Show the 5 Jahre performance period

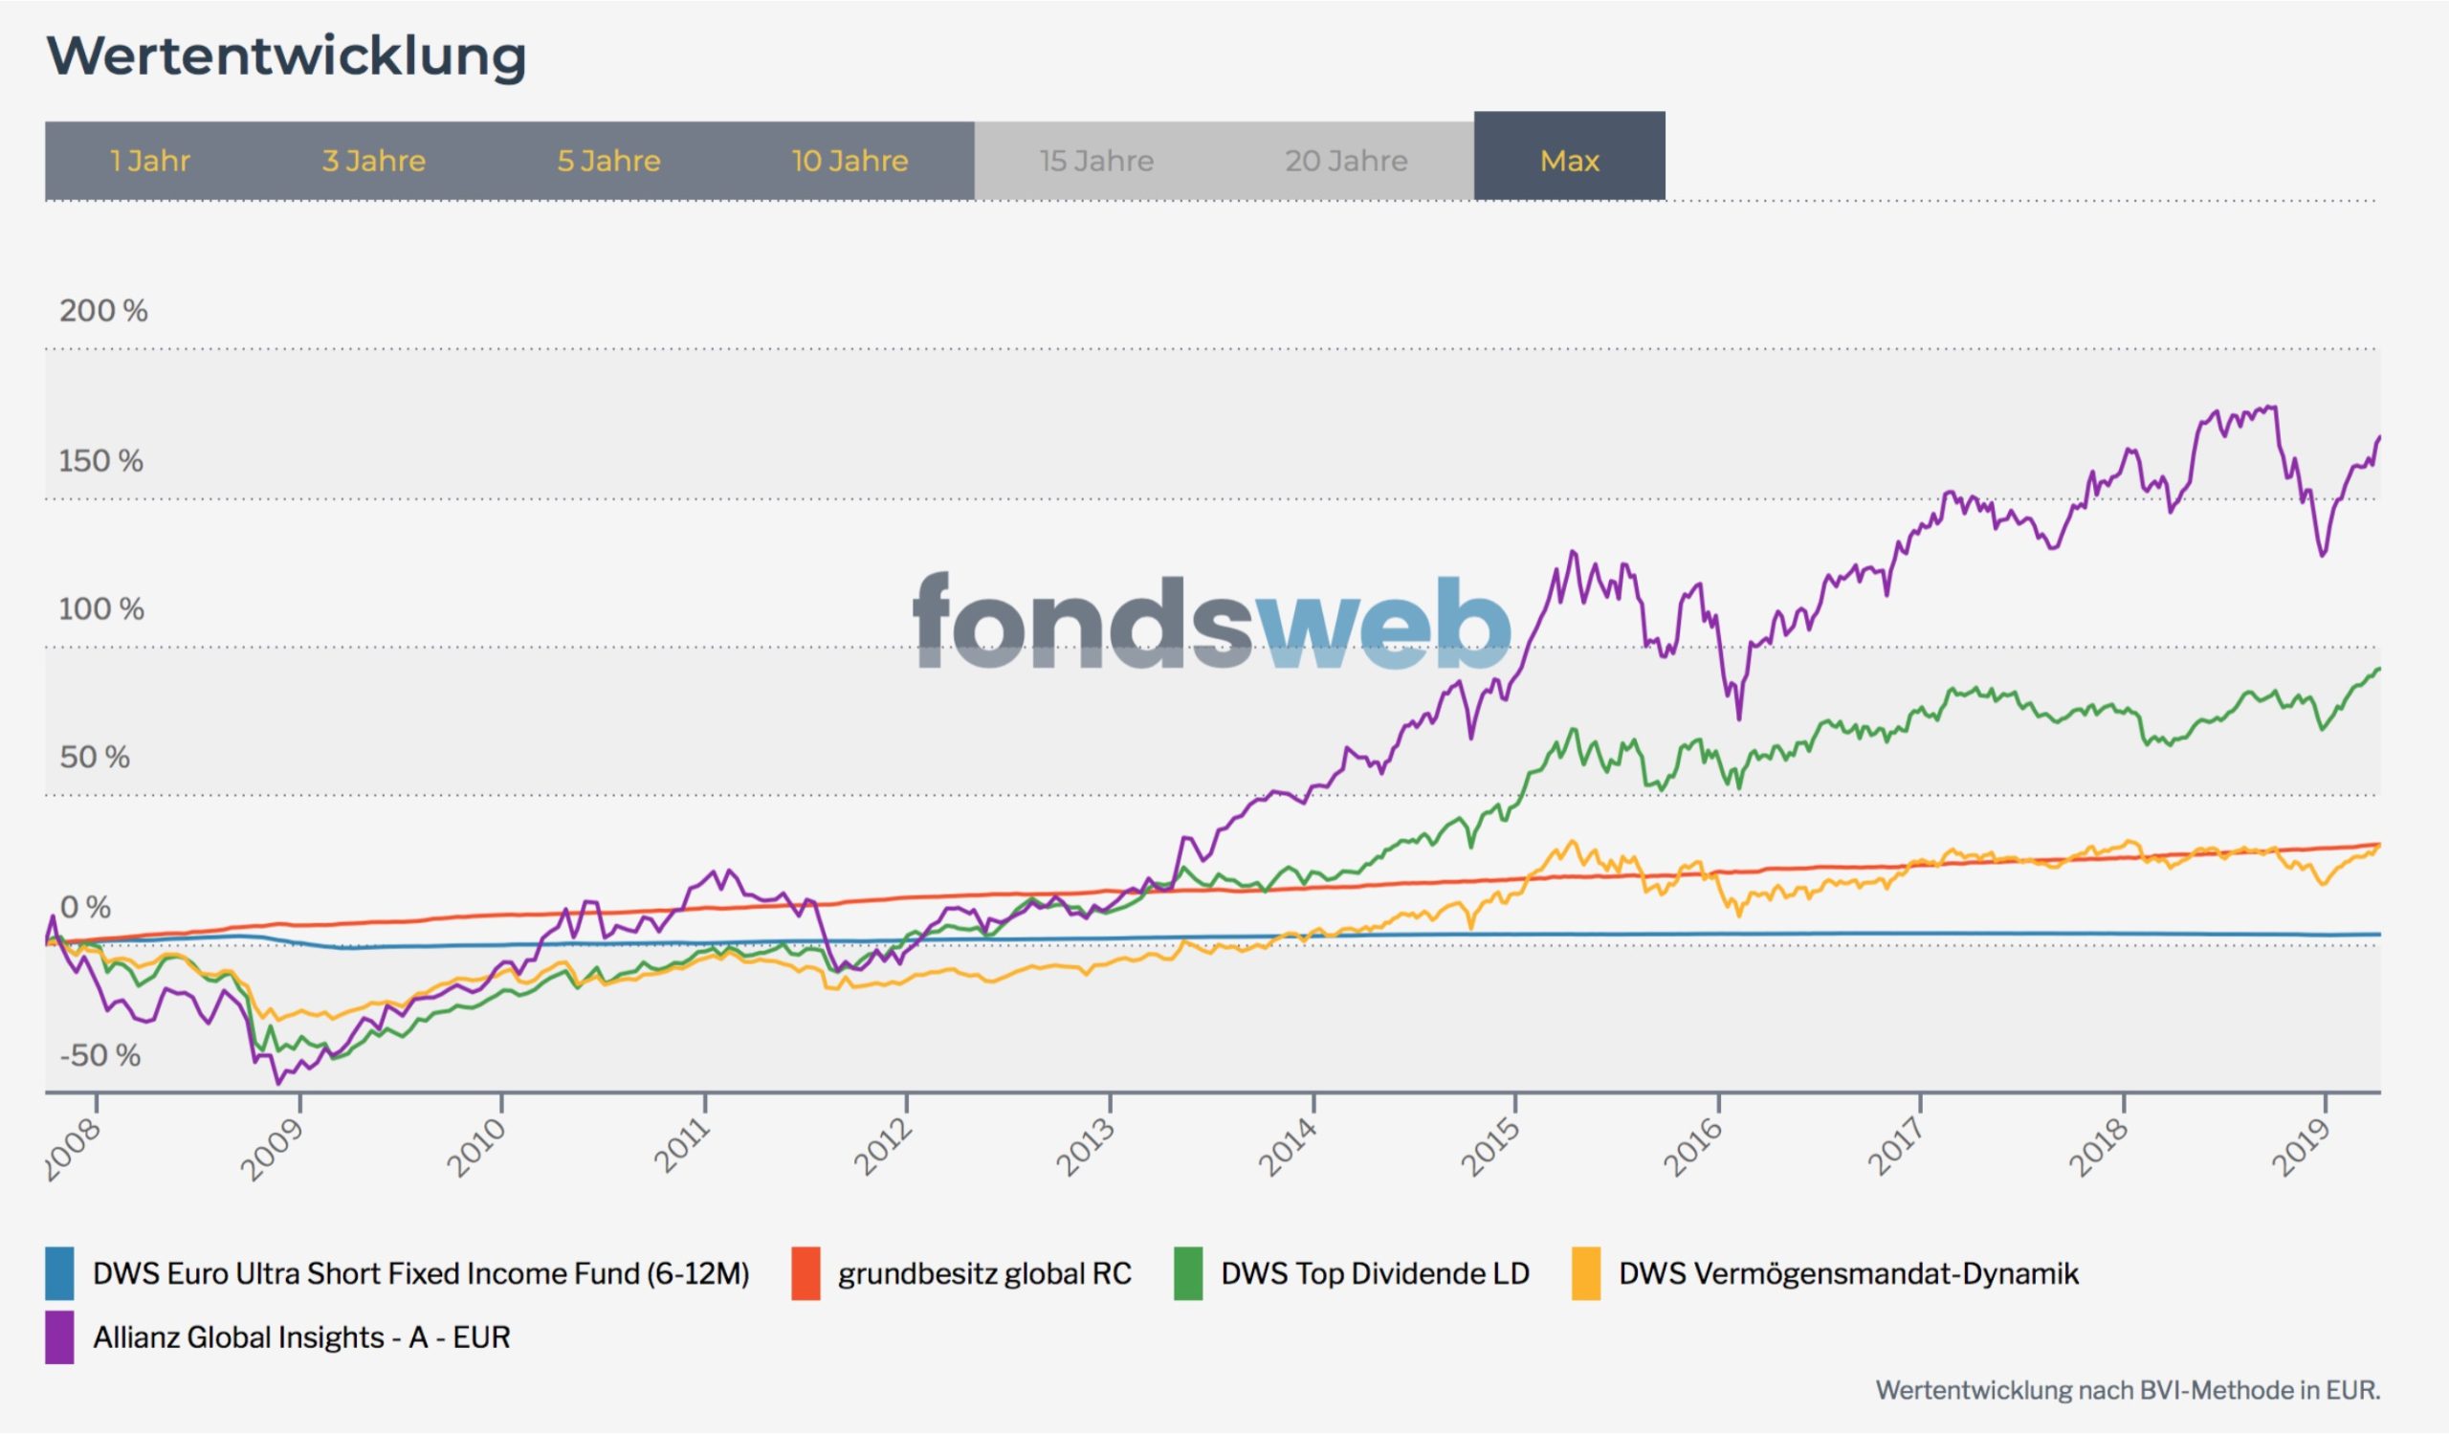click(x=608, y=162)
